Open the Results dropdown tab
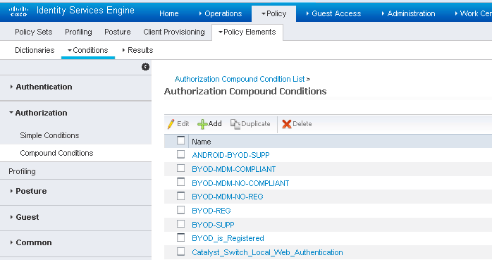This screenshot has height=260, width=492. pyautogui.click(x=137, y=50)
